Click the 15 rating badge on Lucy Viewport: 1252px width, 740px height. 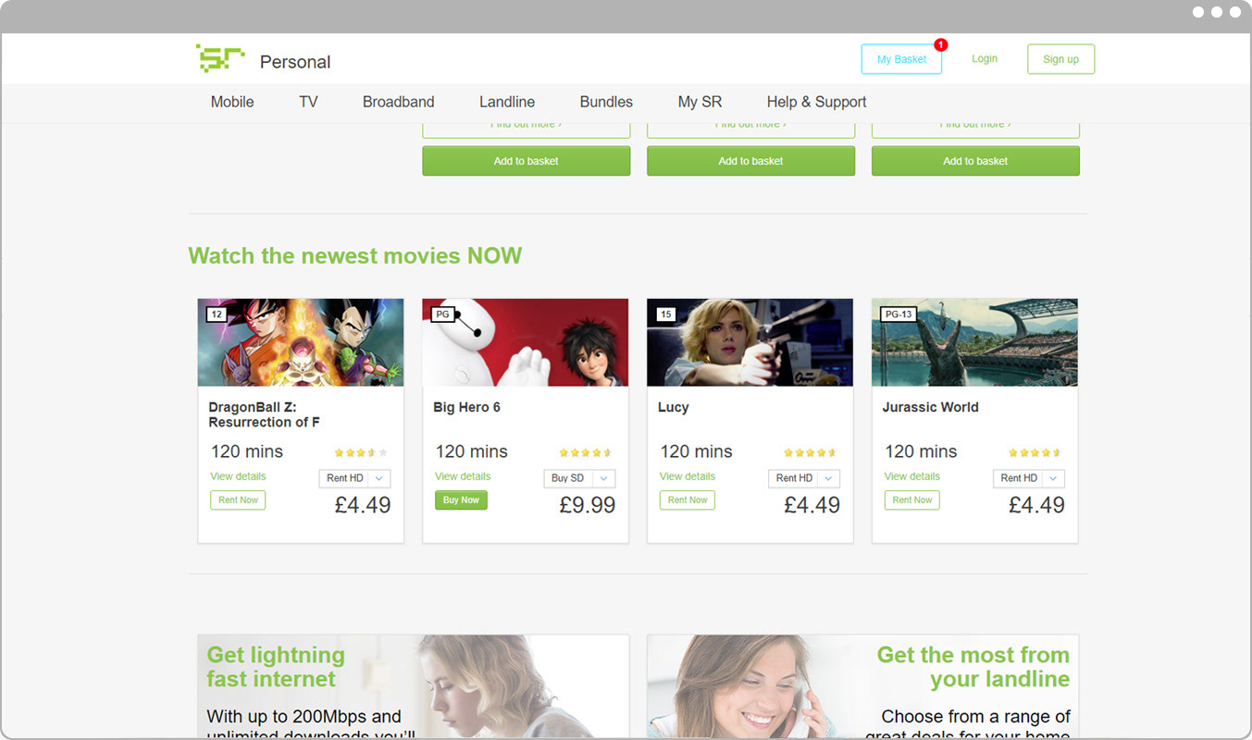click(x=666, y=314)
